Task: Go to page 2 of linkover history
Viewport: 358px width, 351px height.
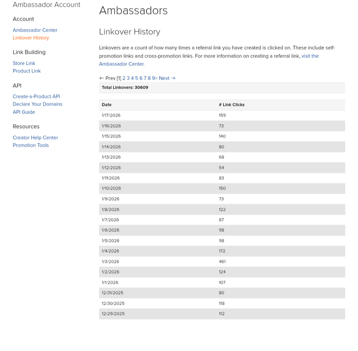Action: 124,78
